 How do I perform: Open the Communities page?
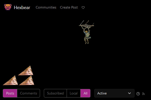[46, 8]
